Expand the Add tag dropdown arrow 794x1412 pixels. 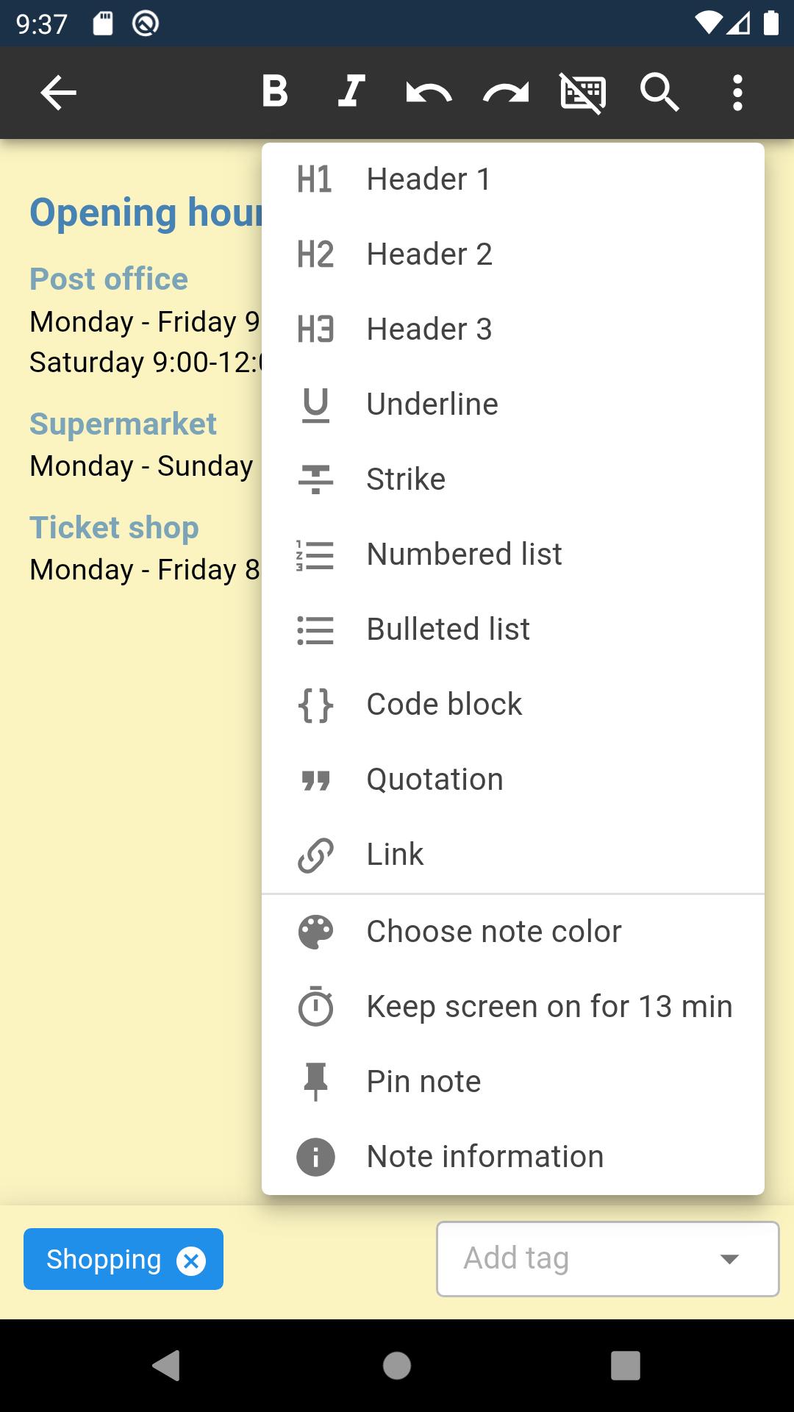tap(729, 1259)
